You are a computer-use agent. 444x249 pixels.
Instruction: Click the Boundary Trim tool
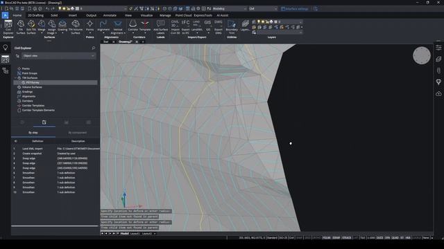point(232,27)
